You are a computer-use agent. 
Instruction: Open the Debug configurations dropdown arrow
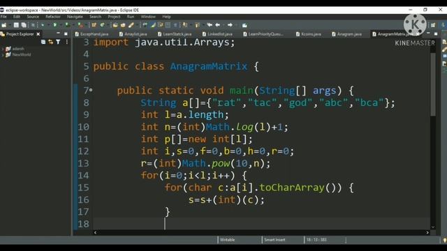click(x=49, y=25)
